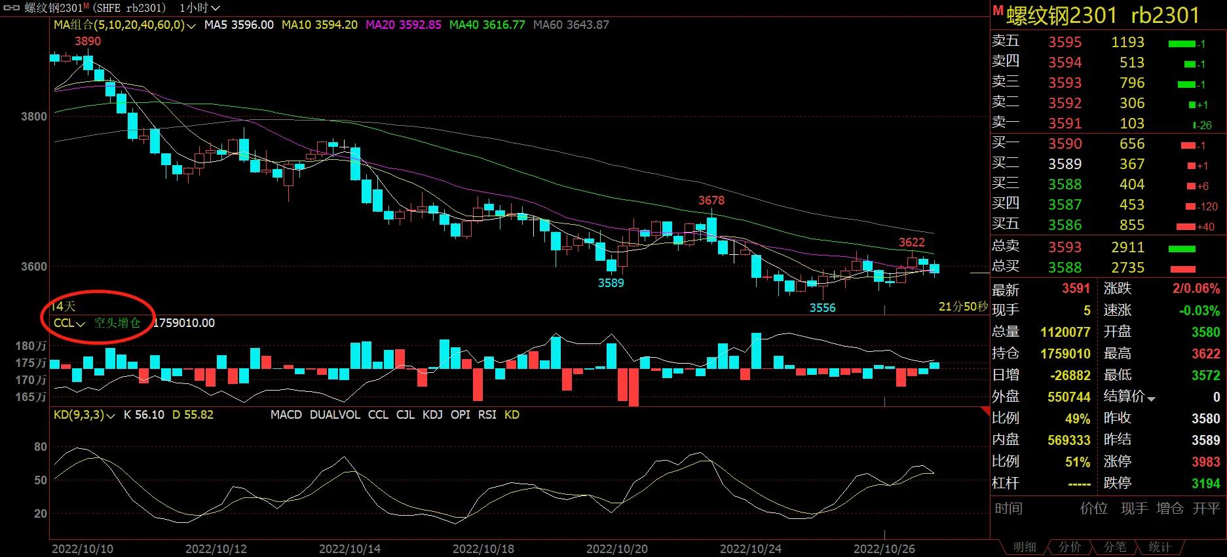The image size is (1227, 557).
Task: Switch indicator to RSI
Action: [487, 415]
